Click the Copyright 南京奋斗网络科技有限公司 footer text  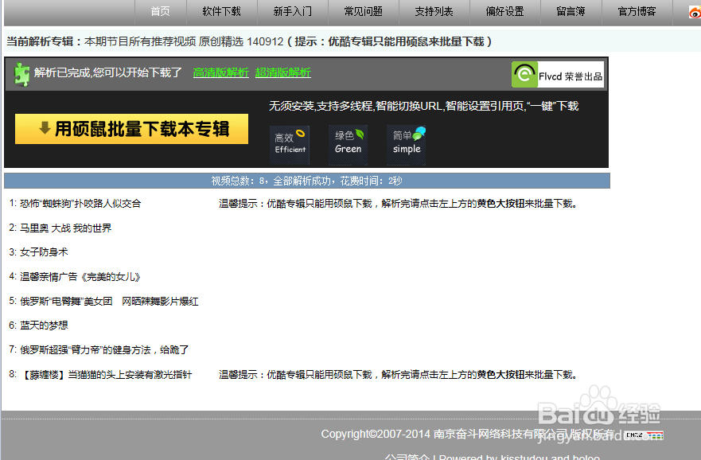(468, 434)
